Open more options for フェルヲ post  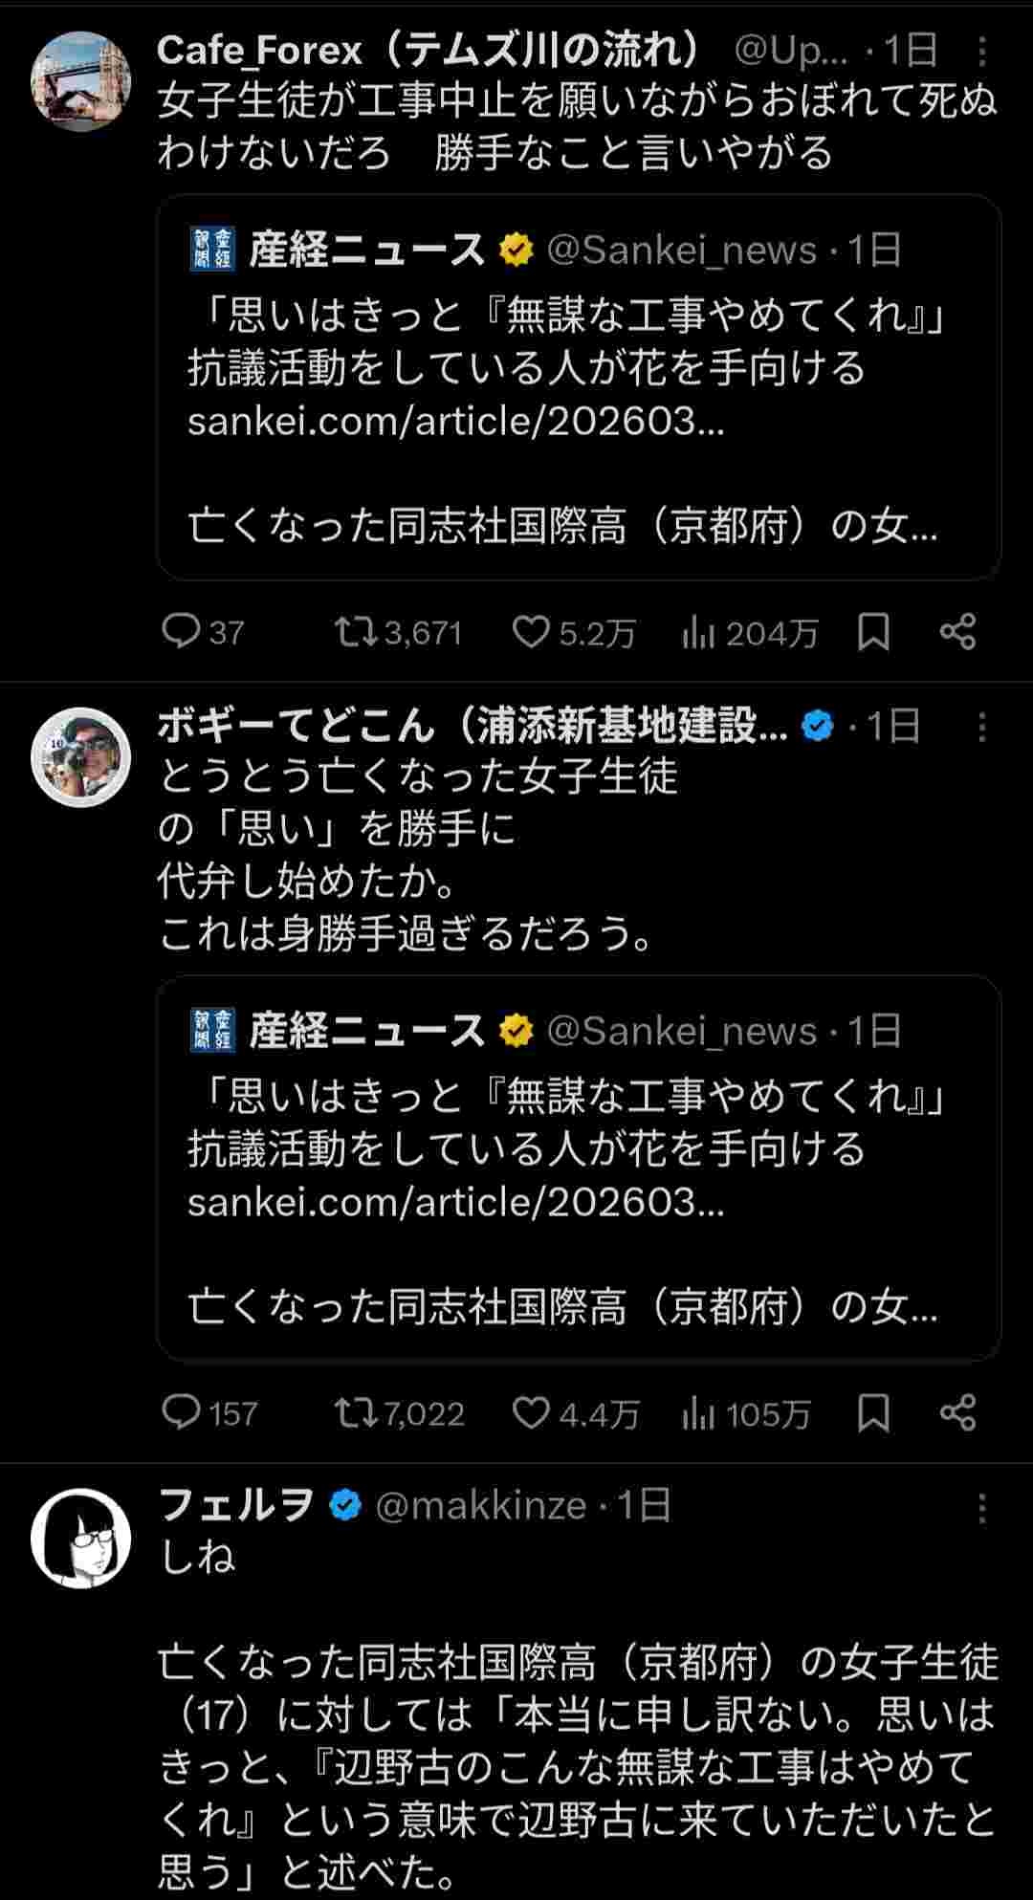(x=981, y=1508)
